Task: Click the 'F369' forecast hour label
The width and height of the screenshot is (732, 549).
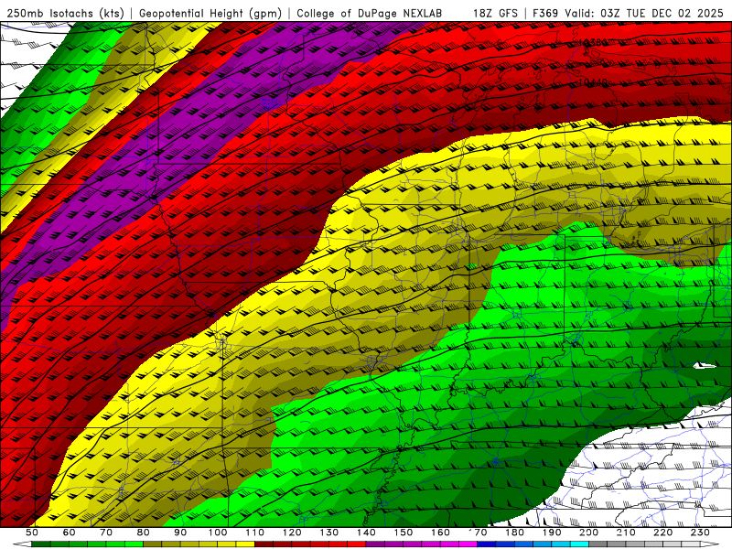Action: [x=546, y=13]
